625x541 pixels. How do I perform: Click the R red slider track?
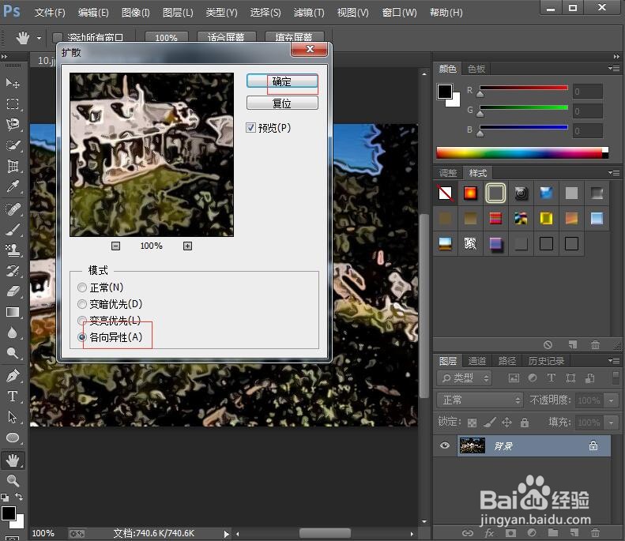coord(524,87)
